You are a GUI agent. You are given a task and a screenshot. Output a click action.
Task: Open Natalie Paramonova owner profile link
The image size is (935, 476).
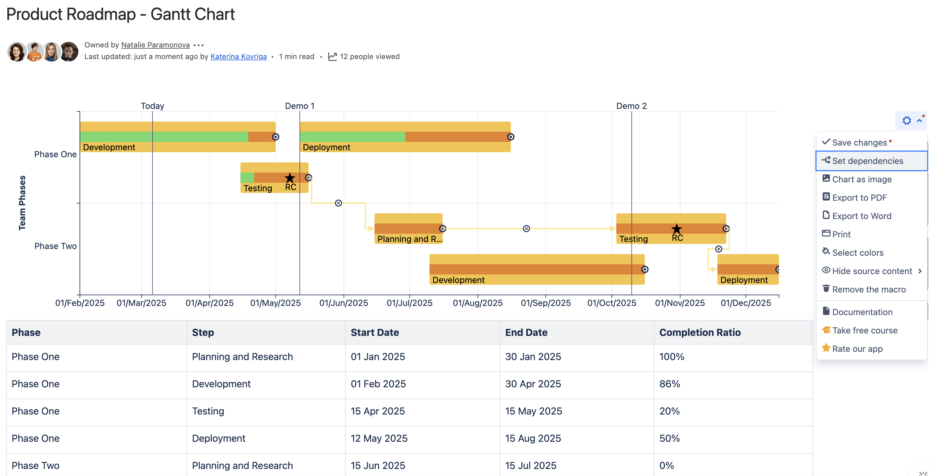tap(155, 45)
